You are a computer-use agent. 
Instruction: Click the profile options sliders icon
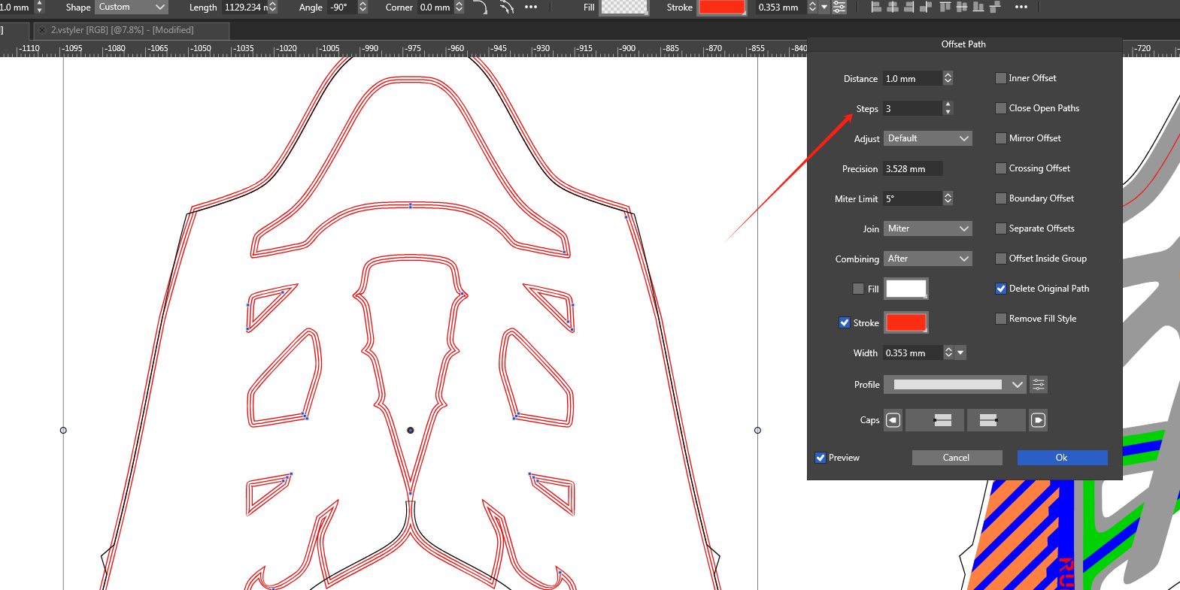(x=1038, y=385)
